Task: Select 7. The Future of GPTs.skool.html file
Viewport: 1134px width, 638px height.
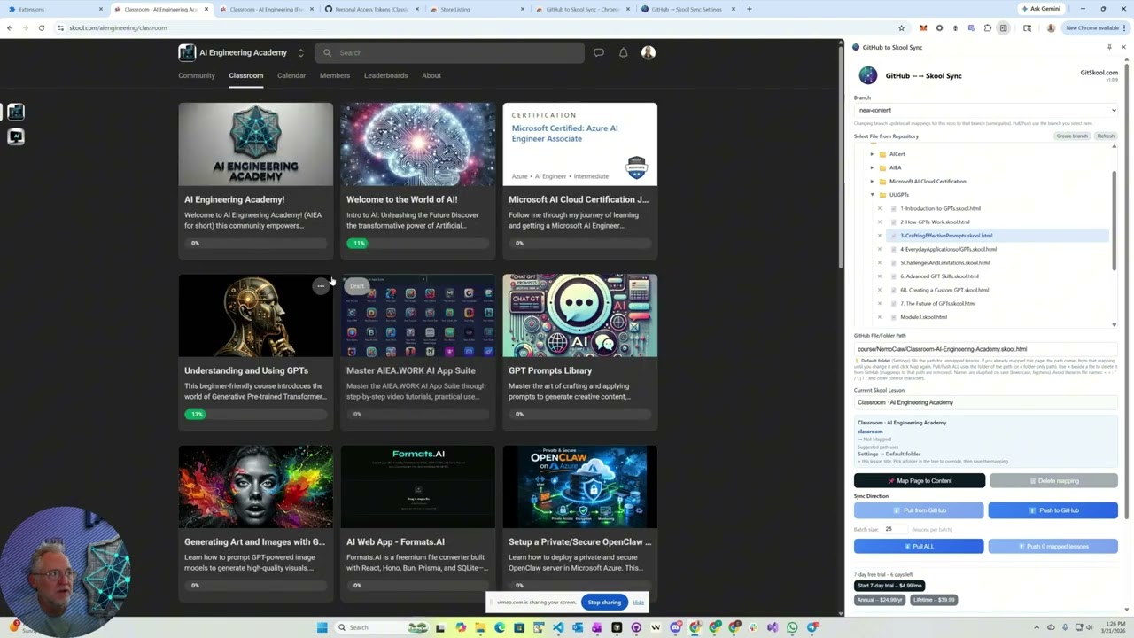Action: pos(937,304)
